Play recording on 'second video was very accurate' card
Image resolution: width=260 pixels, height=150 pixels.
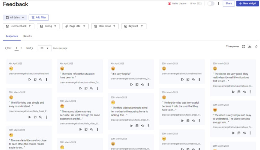pos(80,129)
